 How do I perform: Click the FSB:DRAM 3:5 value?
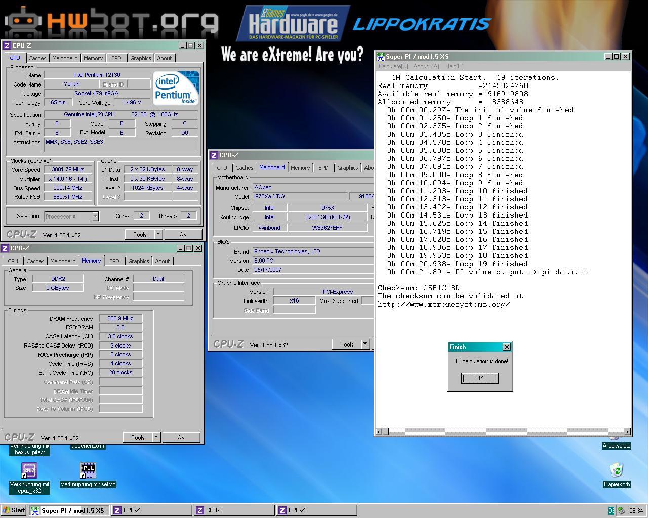120,327
